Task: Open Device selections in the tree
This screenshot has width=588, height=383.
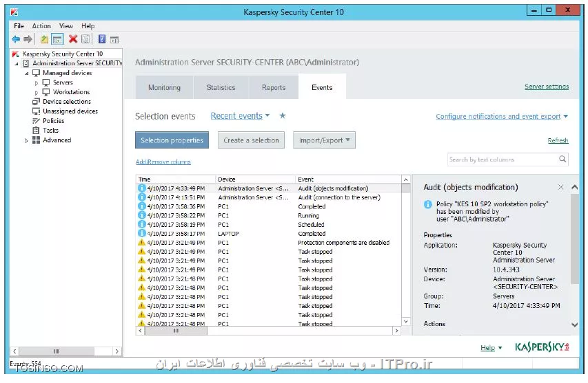Action: click(67, 102)
